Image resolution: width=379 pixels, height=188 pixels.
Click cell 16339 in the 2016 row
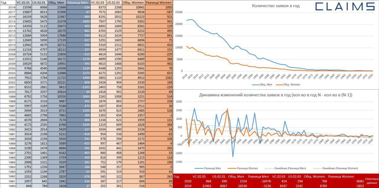23,17
